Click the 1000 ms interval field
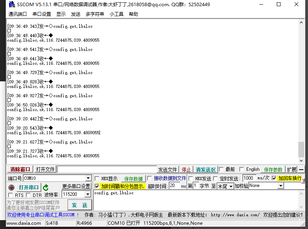This screenshot has height=229, width=308. [x=249, y=178]
